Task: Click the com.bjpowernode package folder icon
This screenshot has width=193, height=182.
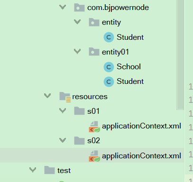Action: [x=79, y=8]
